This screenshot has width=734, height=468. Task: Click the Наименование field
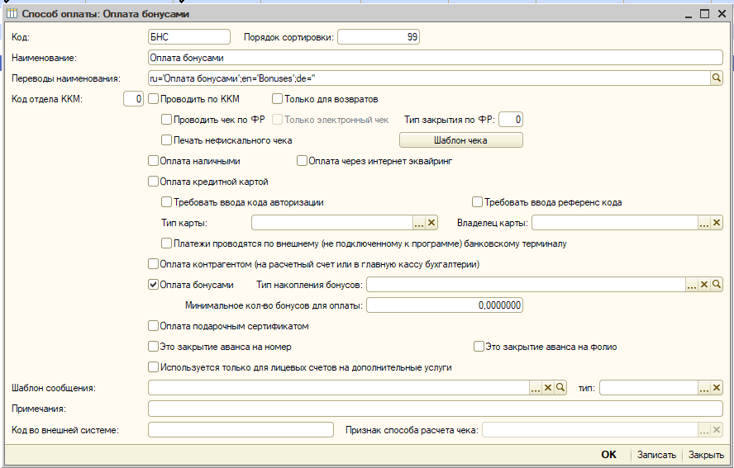click(436, 58)
